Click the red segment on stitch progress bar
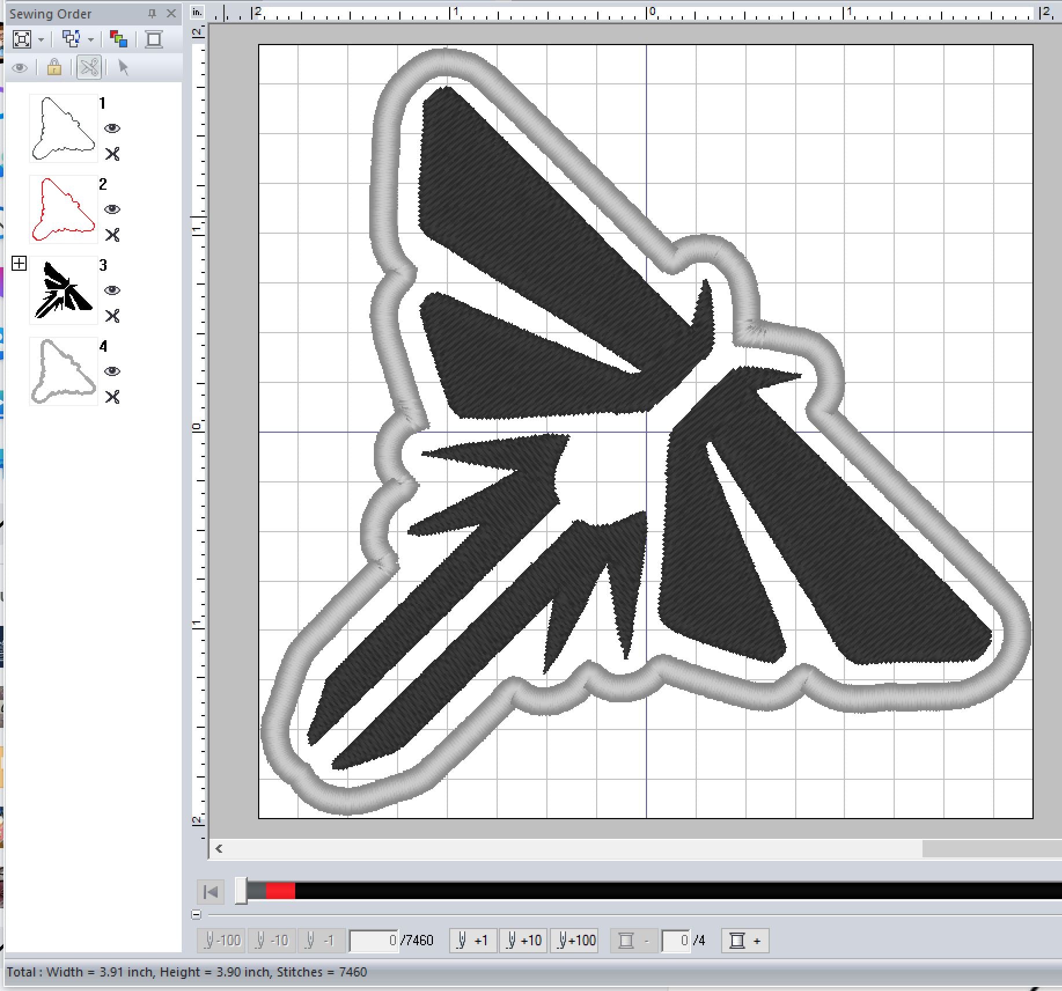Viewport: 1062px width, 991px height. (x=280, y=891)
